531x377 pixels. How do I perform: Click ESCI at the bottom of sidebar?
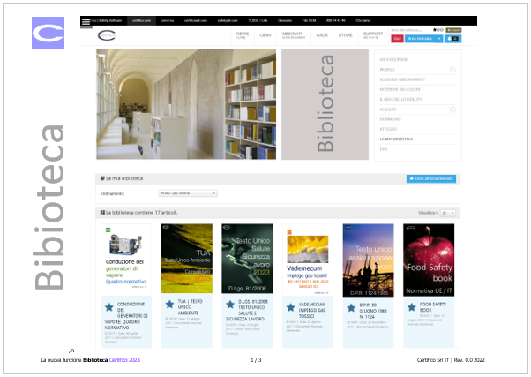pos(384,149)
